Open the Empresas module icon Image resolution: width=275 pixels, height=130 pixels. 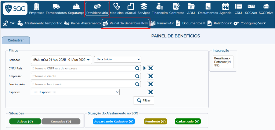point(37,6)
